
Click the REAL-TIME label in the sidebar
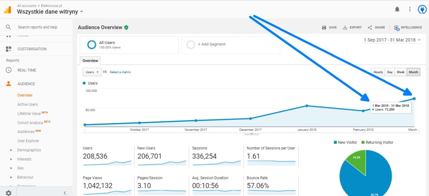[27, 70]
